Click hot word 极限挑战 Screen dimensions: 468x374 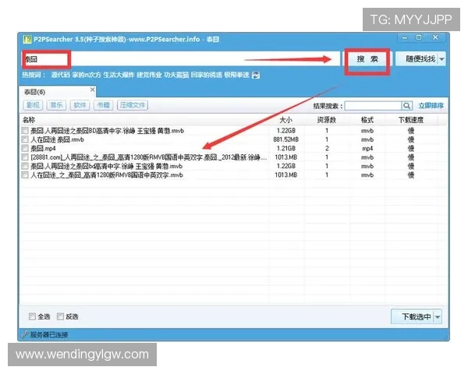pos(236,75)
